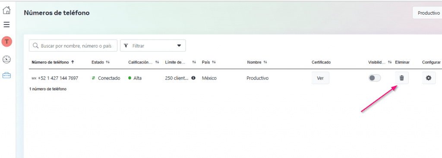The width and height of the screenshot is (442, 158).
Task: Open the gear icon to configure the number
Action: click(429, 78)
